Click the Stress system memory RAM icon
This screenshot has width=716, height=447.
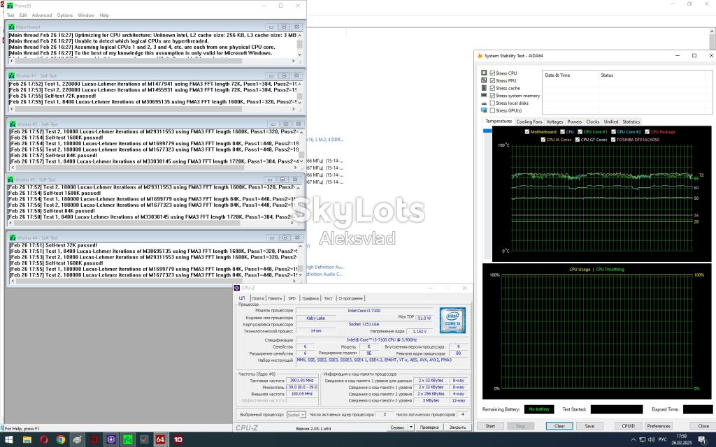tap(484, 95)
